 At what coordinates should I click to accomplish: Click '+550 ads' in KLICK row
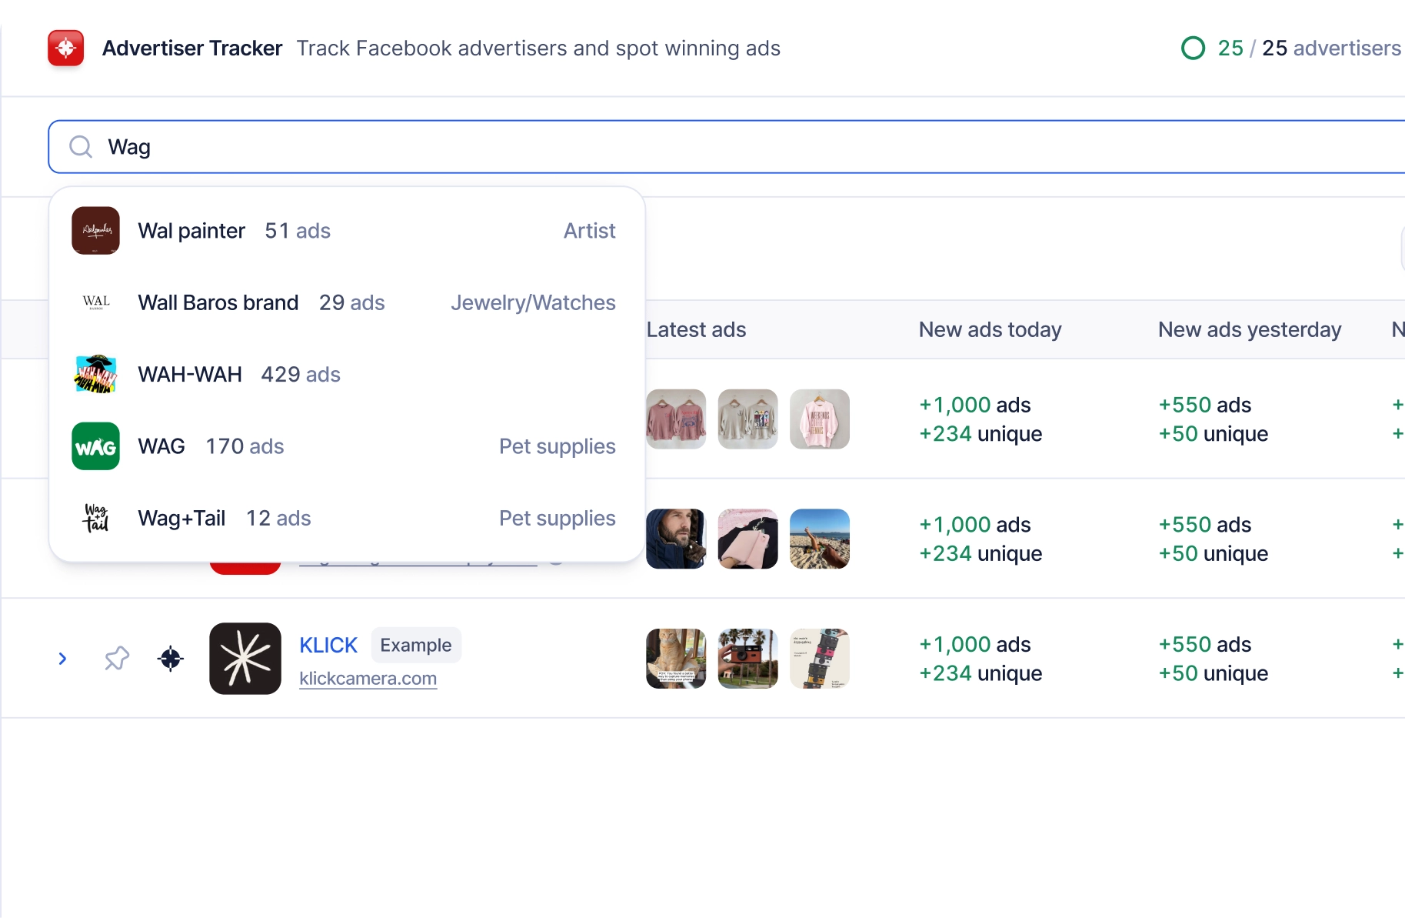[1205, 644]
